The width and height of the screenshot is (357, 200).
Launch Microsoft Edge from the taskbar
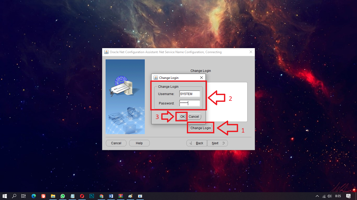click(x=33, y=196)
